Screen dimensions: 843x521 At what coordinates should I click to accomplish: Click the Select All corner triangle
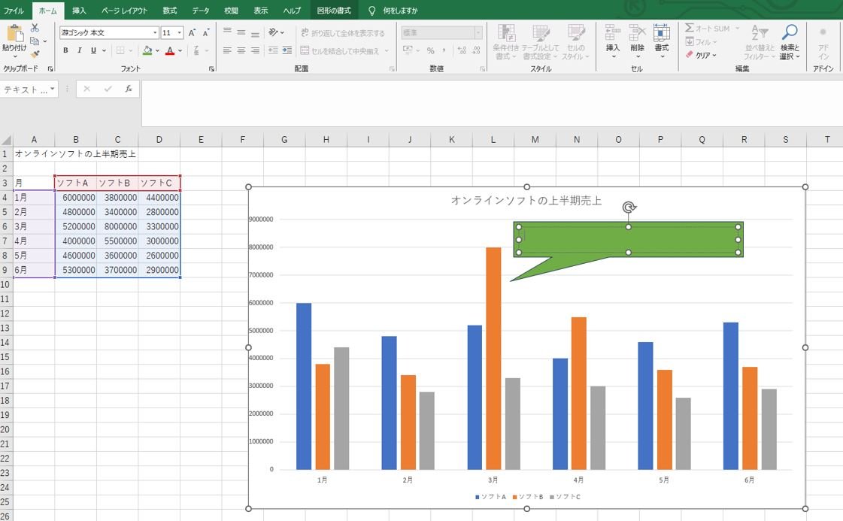(7, 140)
